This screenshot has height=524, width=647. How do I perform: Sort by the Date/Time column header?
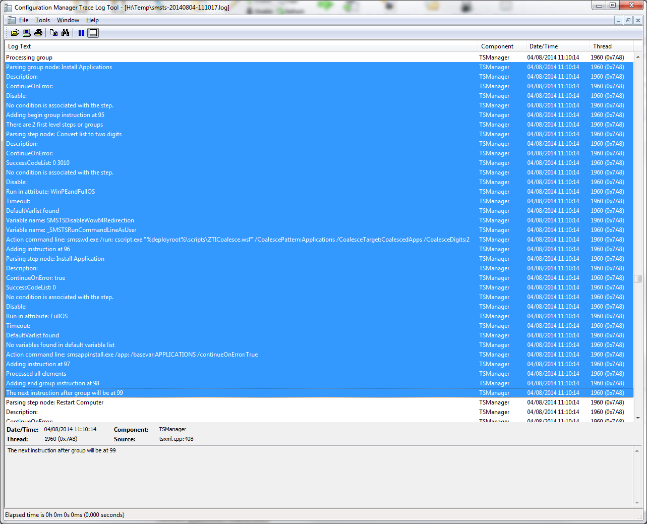(x=543, y=46)
